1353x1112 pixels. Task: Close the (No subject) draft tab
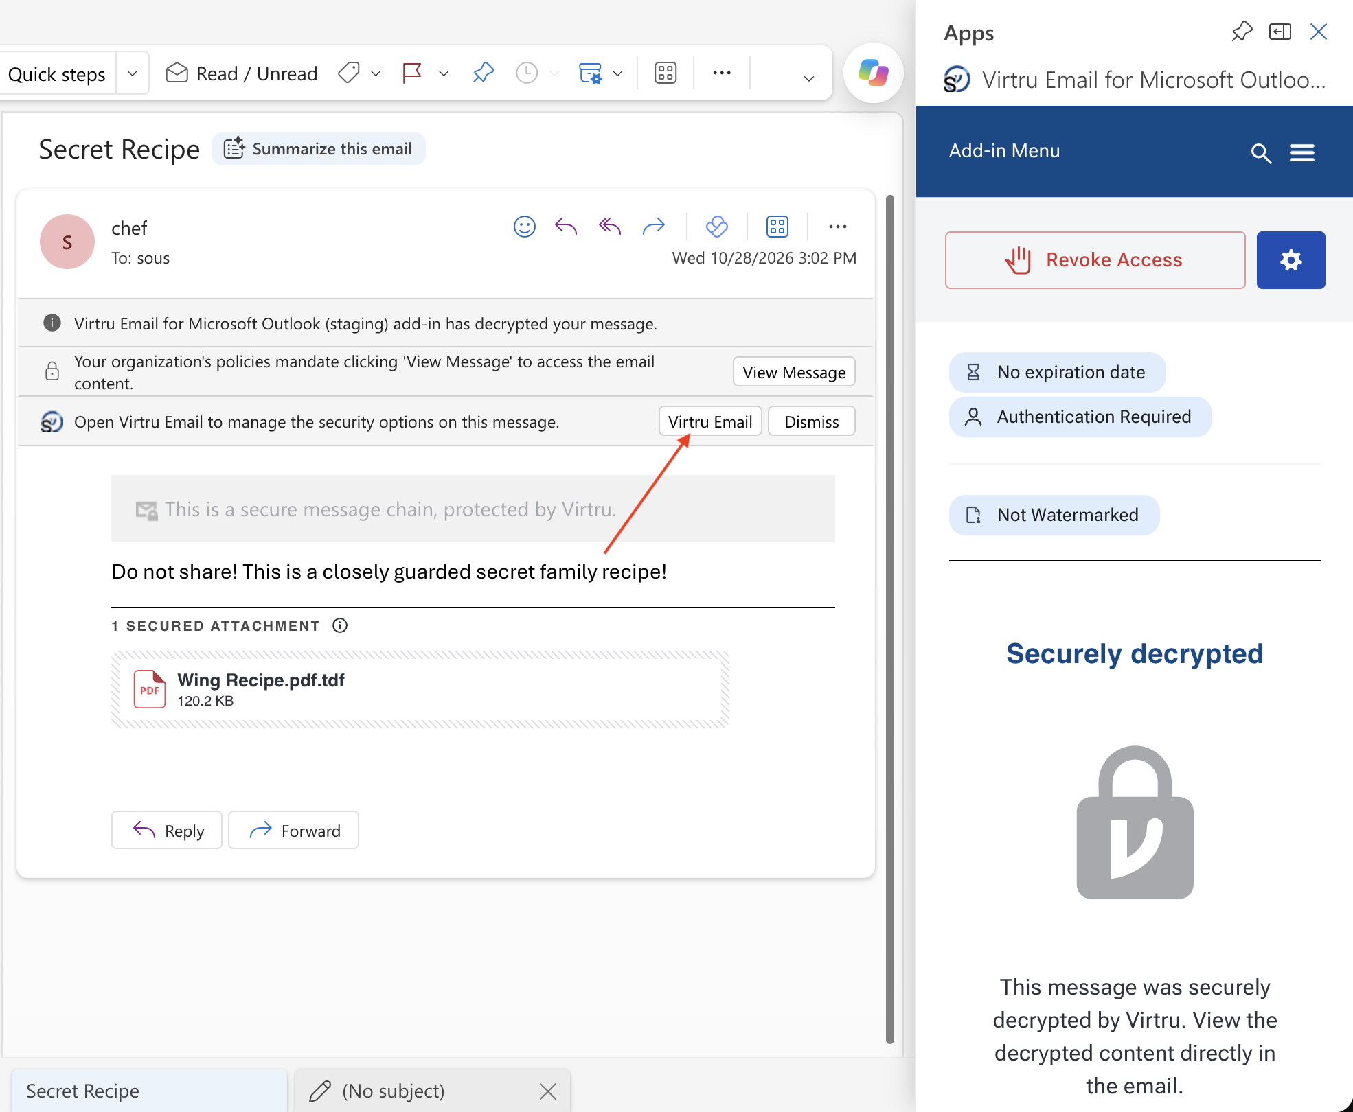[x=548, y=1091]
